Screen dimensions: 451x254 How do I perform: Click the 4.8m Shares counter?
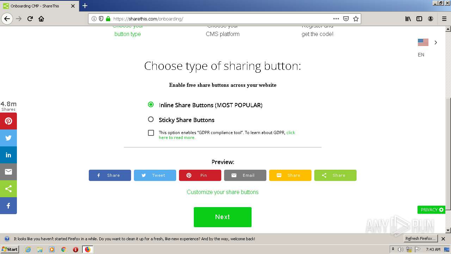click(x=8, y=106)
